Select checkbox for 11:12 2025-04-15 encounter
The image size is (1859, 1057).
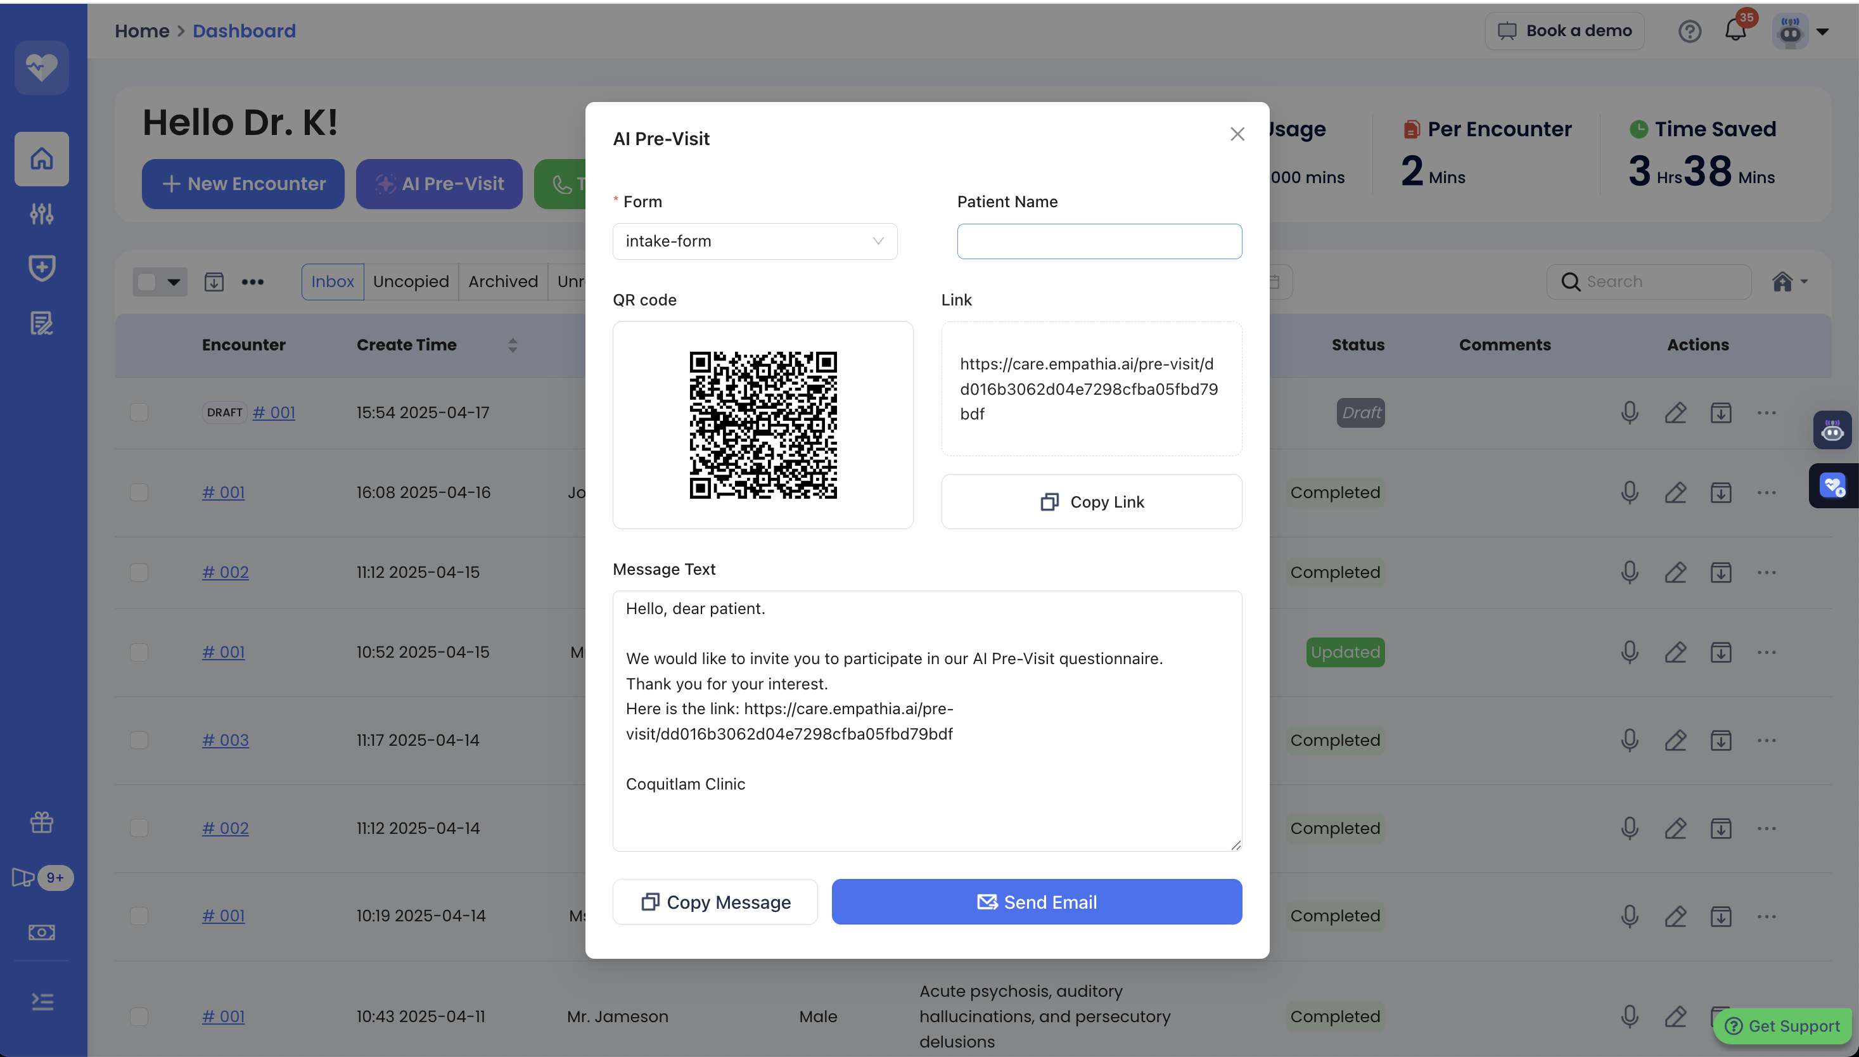pyautogui.click(x=139, y=572)
